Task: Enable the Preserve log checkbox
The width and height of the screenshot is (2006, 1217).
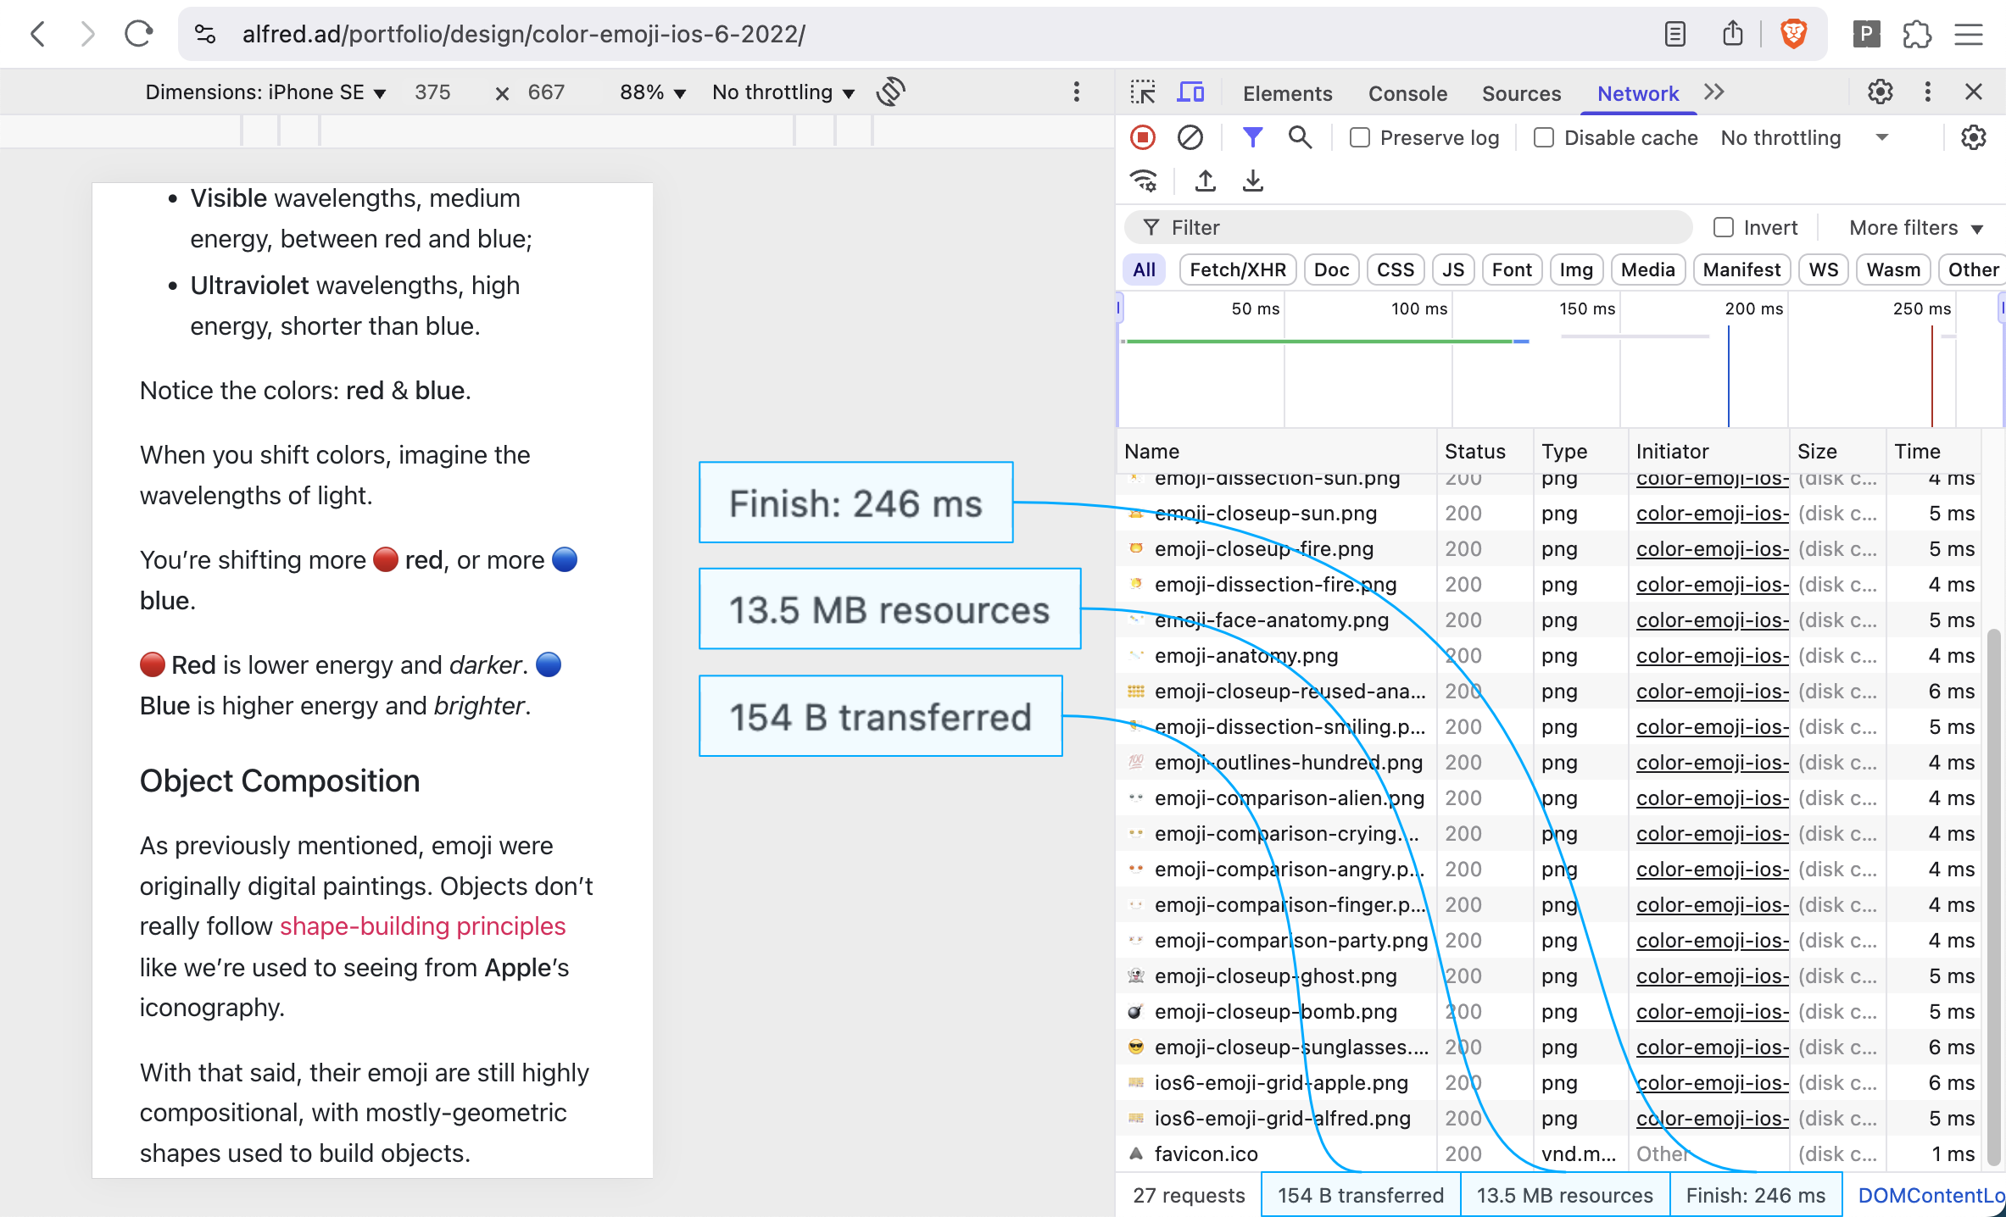Action: (1360, 137)
